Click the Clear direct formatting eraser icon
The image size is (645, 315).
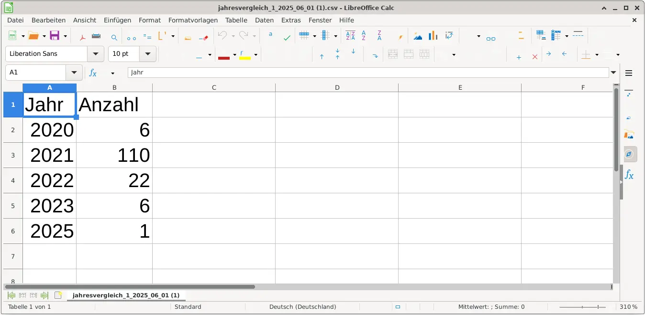[x=203, y=37]
